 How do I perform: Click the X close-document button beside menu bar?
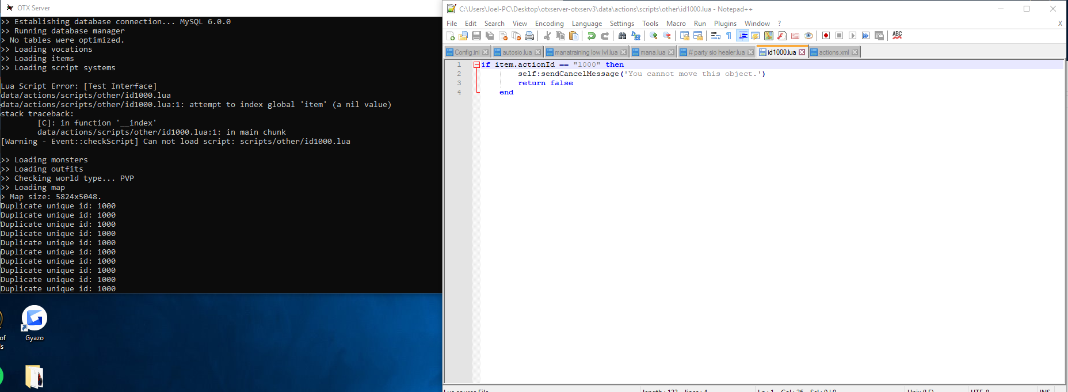pyautogui.click(x=1060, y=24)
